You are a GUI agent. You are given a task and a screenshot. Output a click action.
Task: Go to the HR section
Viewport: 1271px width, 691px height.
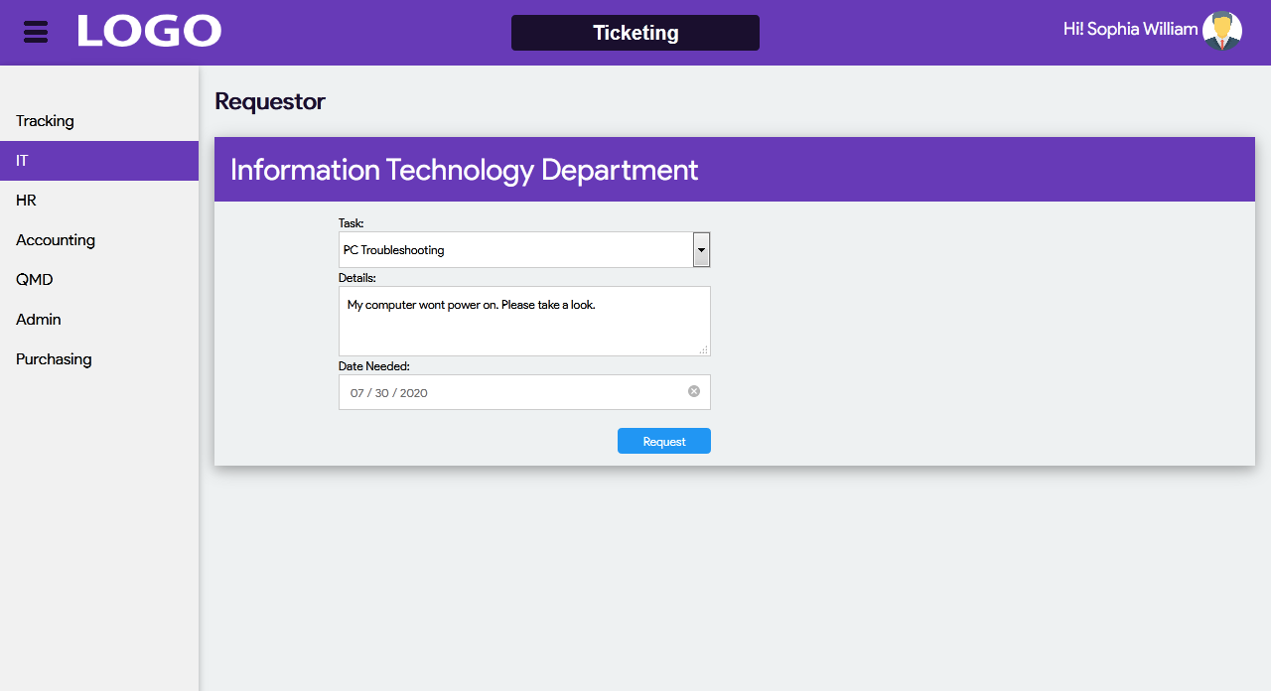(27, 201)
